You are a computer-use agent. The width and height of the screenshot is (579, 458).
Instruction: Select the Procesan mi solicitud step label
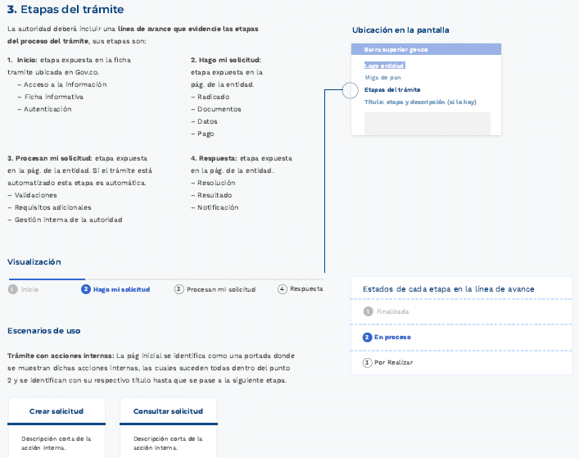[221, 289]
